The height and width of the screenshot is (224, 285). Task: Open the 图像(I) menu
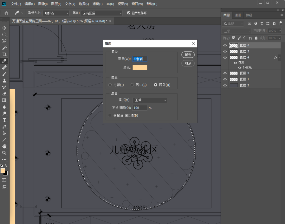click(43, 4)
